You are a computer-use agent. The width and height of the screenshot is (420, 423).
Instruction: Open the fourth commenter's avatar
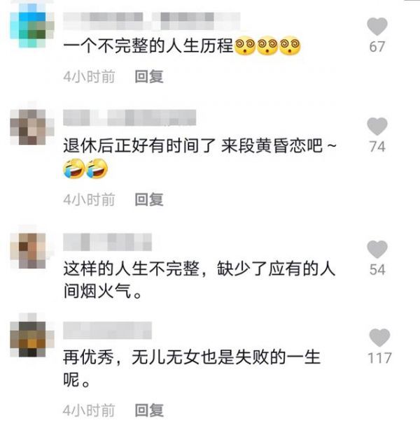[x=32, y=335]
